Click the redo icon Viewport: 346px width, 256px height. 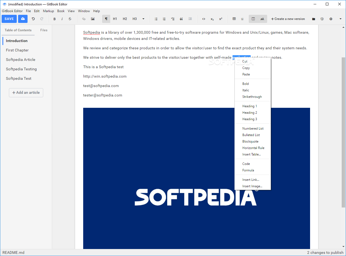[x=42, y=19]
